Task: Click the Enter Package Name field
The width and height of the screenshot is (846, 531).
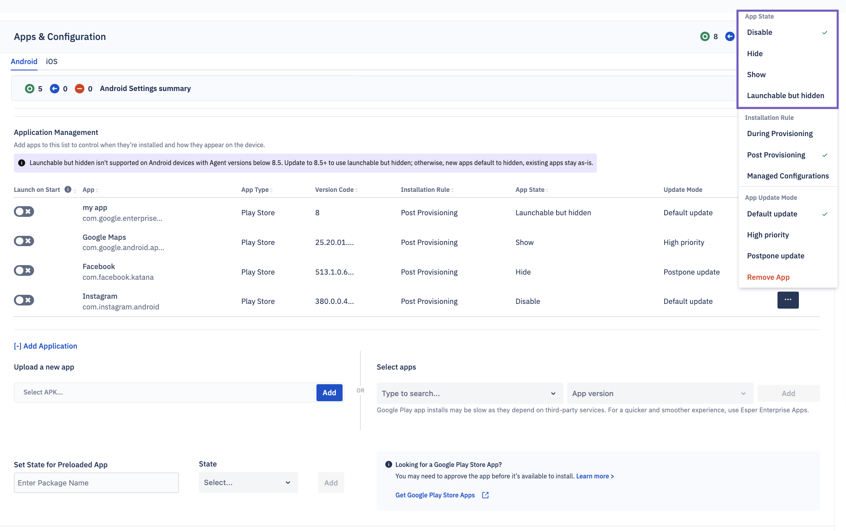Action: tap(96, 483)
